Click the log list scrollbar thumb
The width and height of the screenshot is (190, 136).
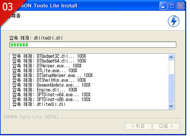171,88
